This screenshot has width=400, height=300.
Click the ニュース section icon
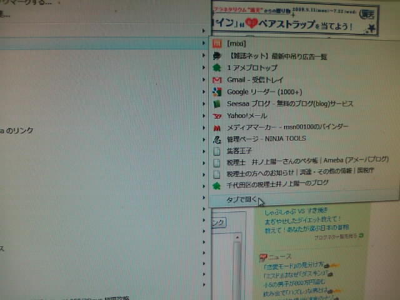pos(263,257)
